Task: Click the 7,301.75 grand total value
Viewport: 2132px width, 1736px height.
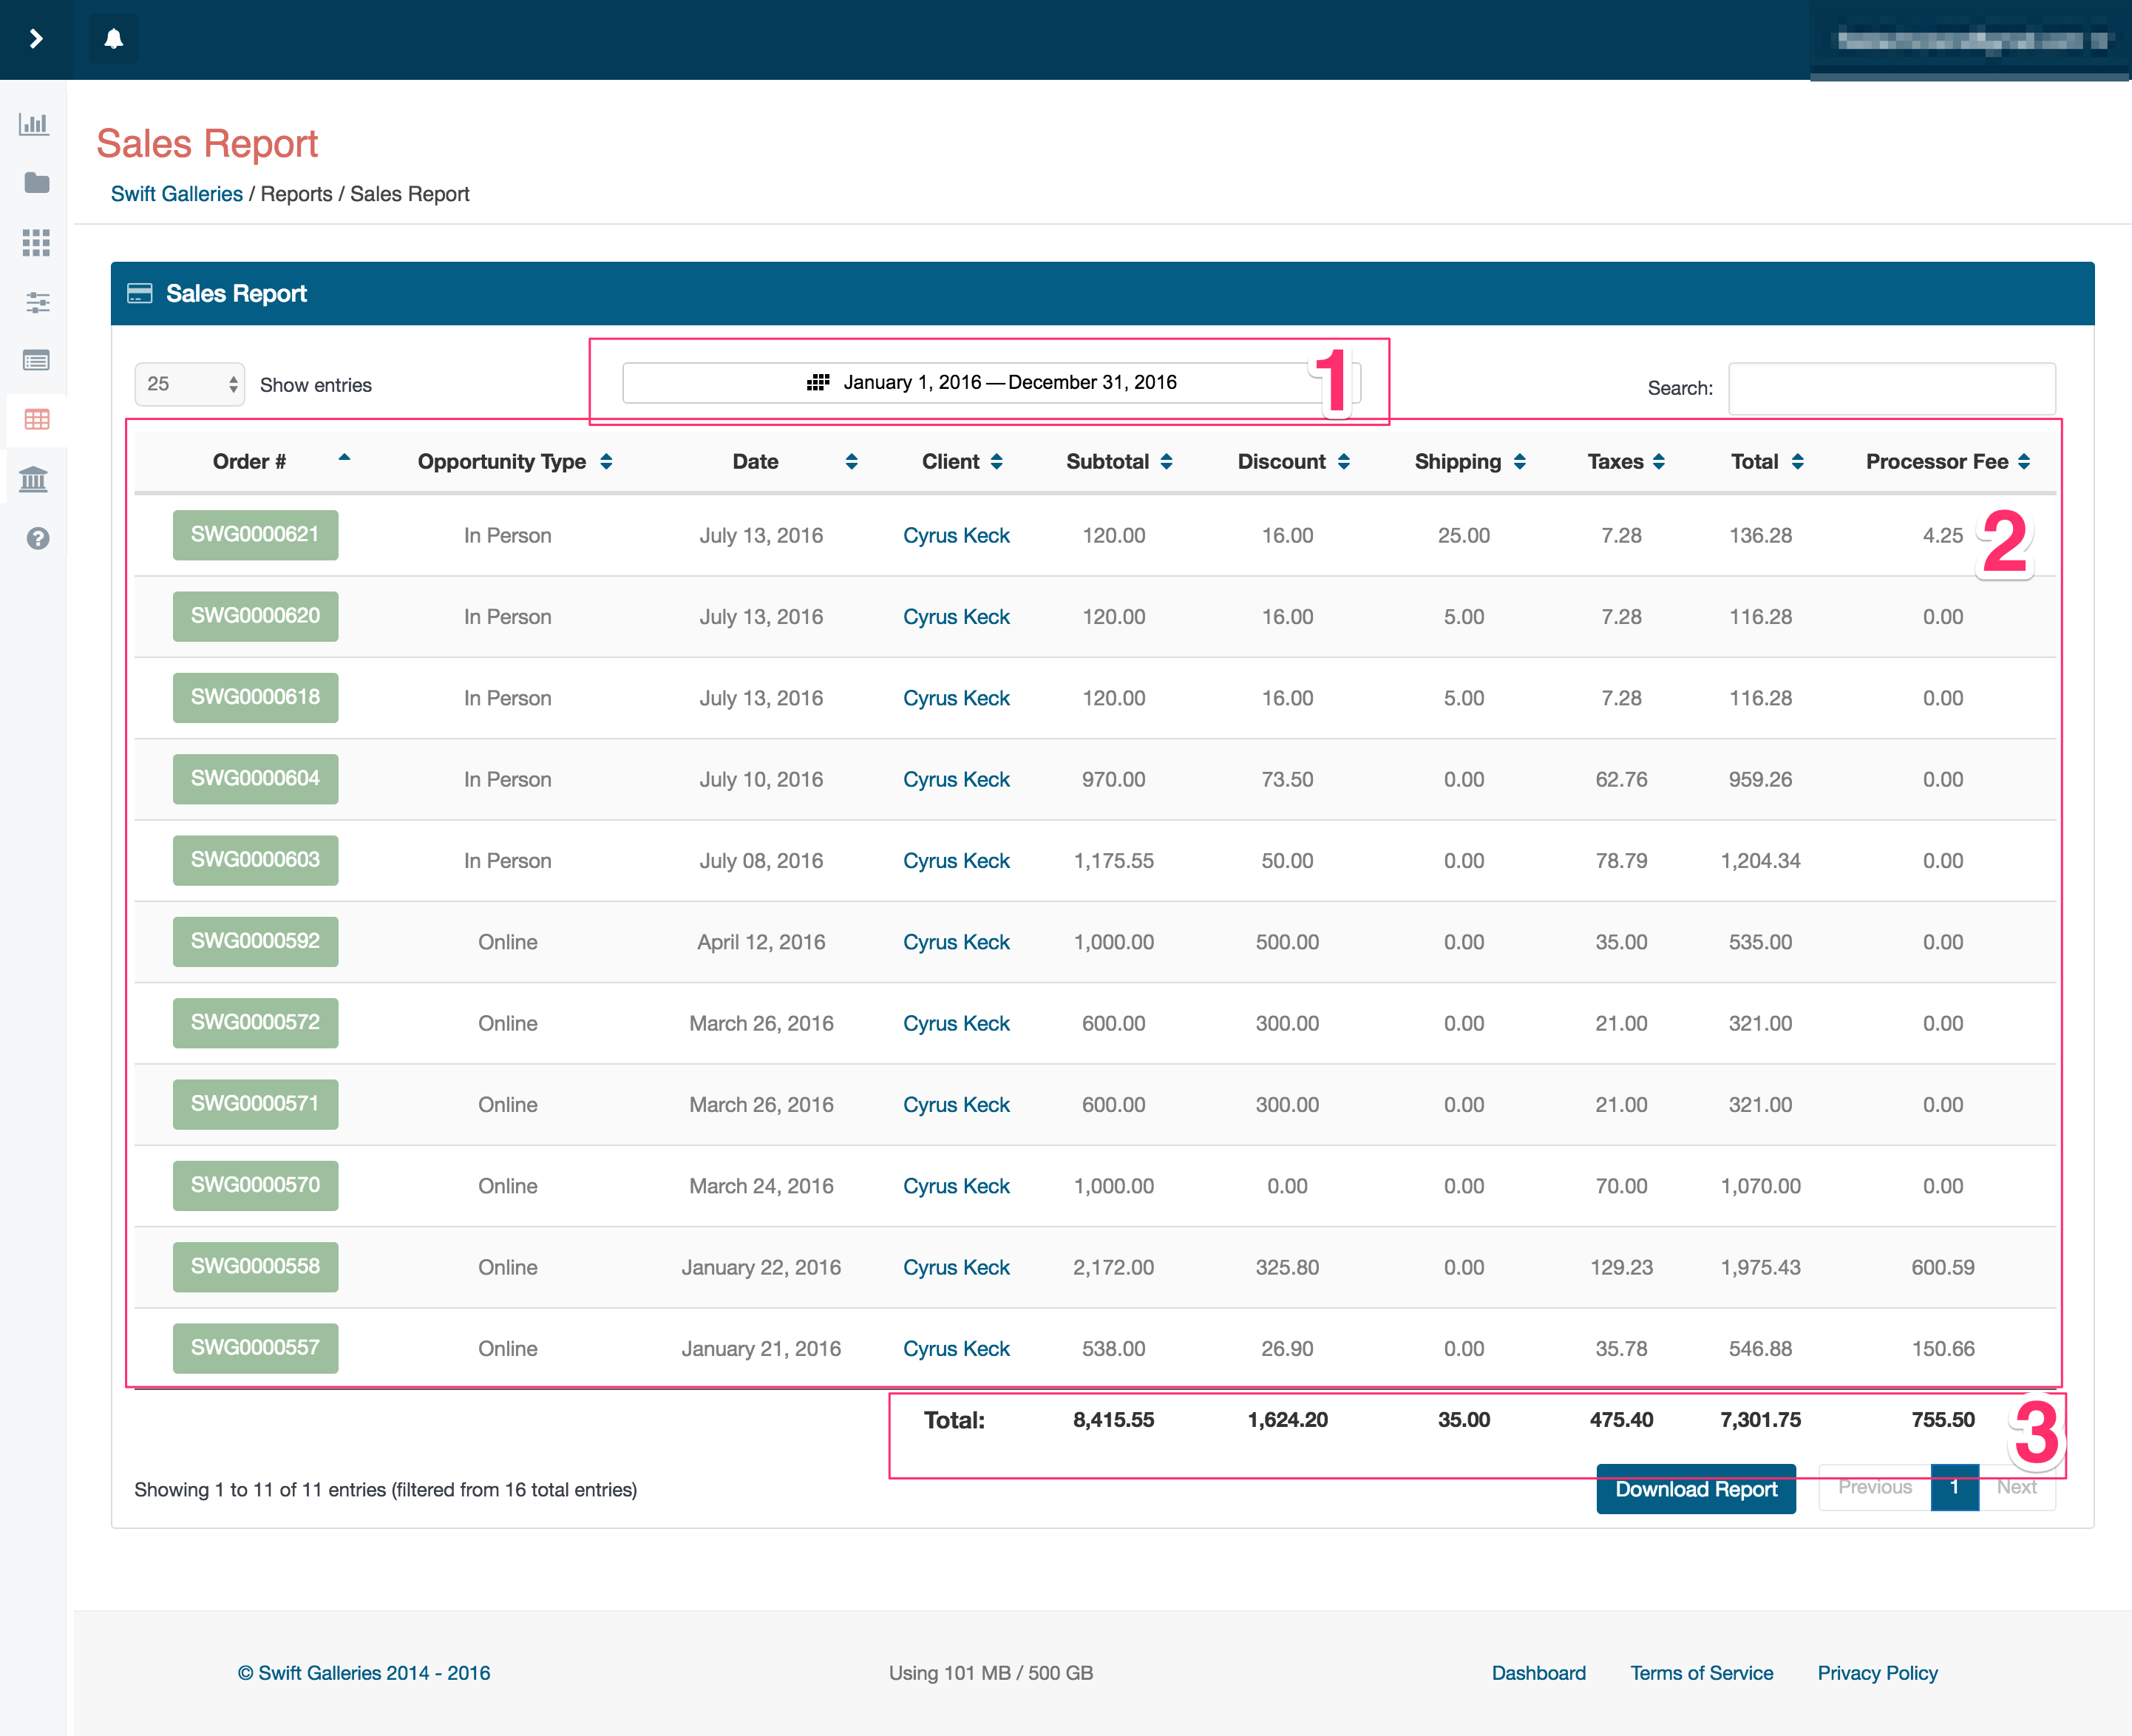Action: click(x=1760, y=1420)
